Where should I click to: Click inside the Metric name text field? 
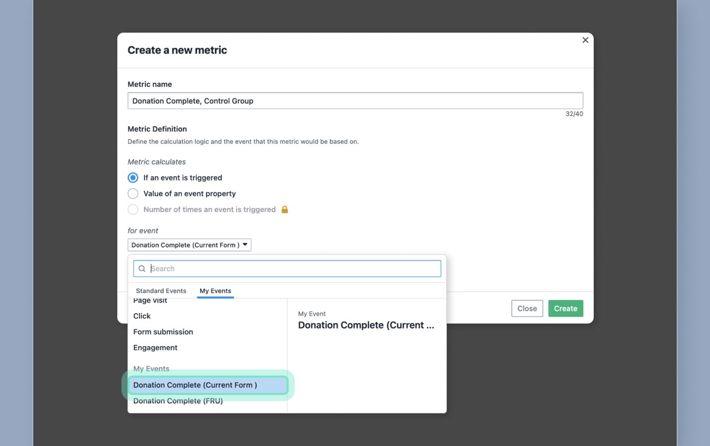[x=355, y=101]
